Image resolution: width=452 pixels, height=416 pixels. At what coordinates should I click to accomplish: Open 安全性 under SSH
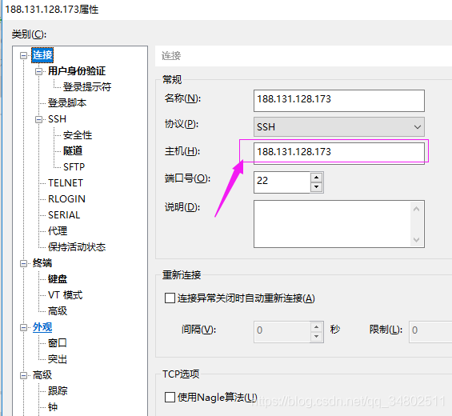click(78, 135)
